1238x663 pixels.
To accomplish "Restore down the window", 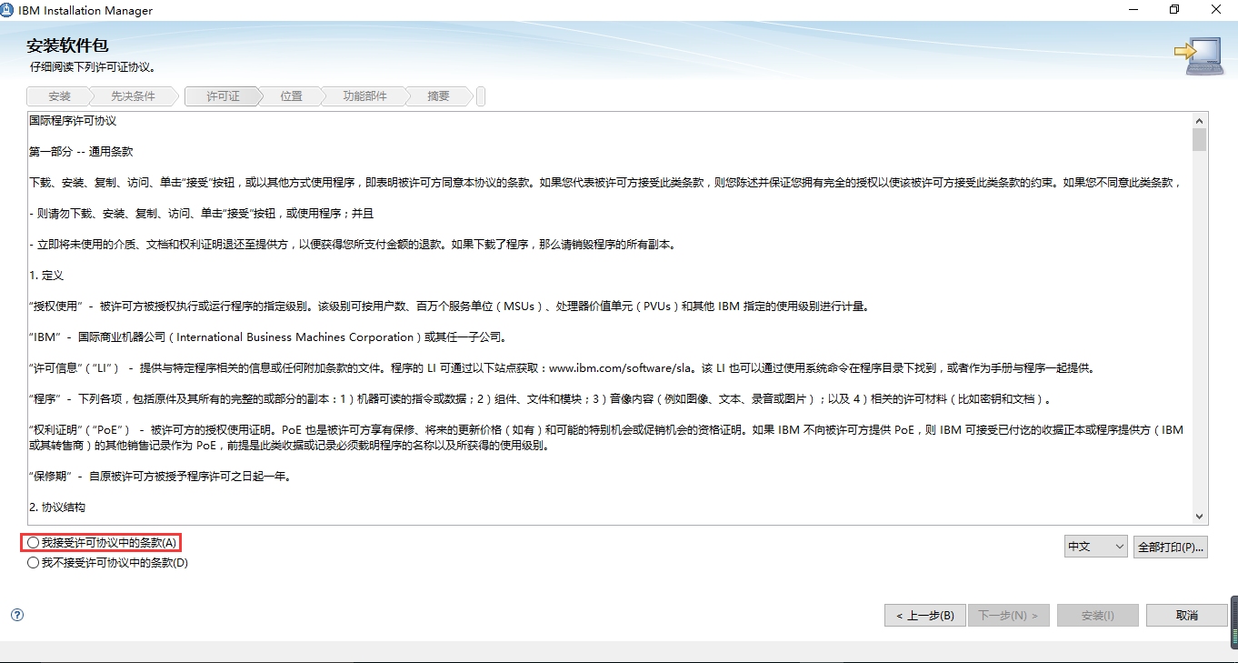I will [1174, 10].
